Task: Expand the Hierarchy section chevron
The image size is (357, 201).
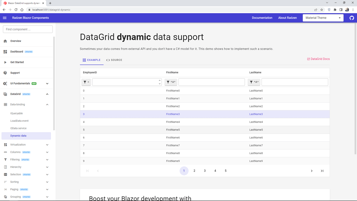Action: click(x=47, y=167)
